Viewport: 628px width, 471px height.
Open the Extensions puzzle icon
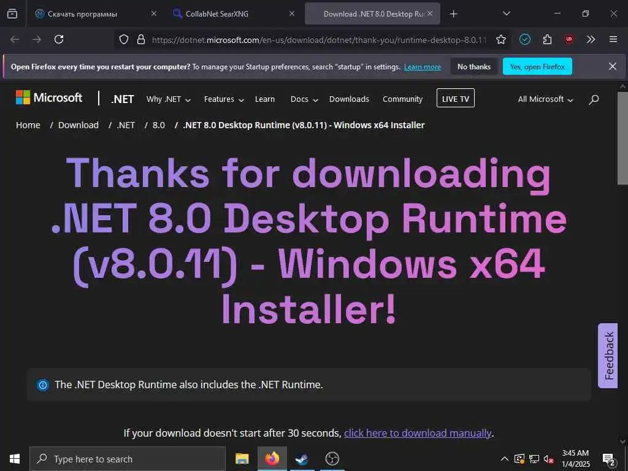(547, 39)
